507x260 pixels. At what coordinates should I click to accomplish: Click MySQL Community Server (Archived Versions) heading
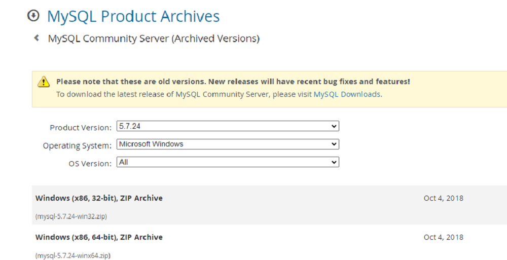(154, 39)
